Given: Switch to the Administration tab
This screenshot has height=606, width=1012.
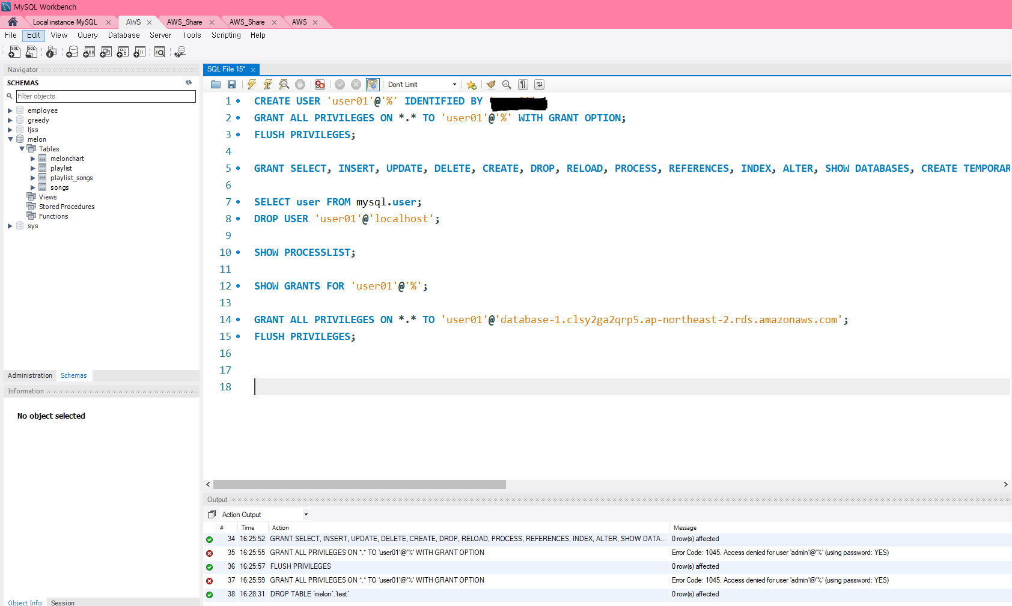Looking at the screenshot, I should [30, 375].
